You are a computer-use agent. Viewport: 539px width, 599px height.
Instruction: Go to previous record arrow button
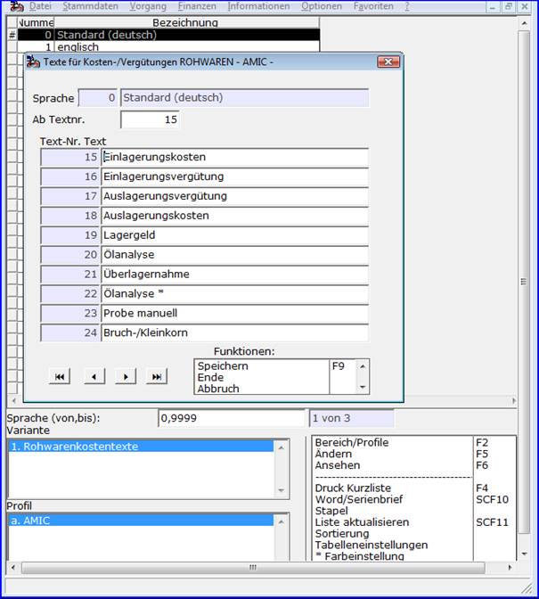(x=94, y=377)
